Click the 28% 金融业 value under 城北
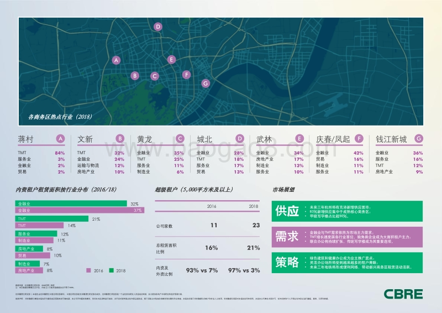442x313 pixels. pos(239,153)
